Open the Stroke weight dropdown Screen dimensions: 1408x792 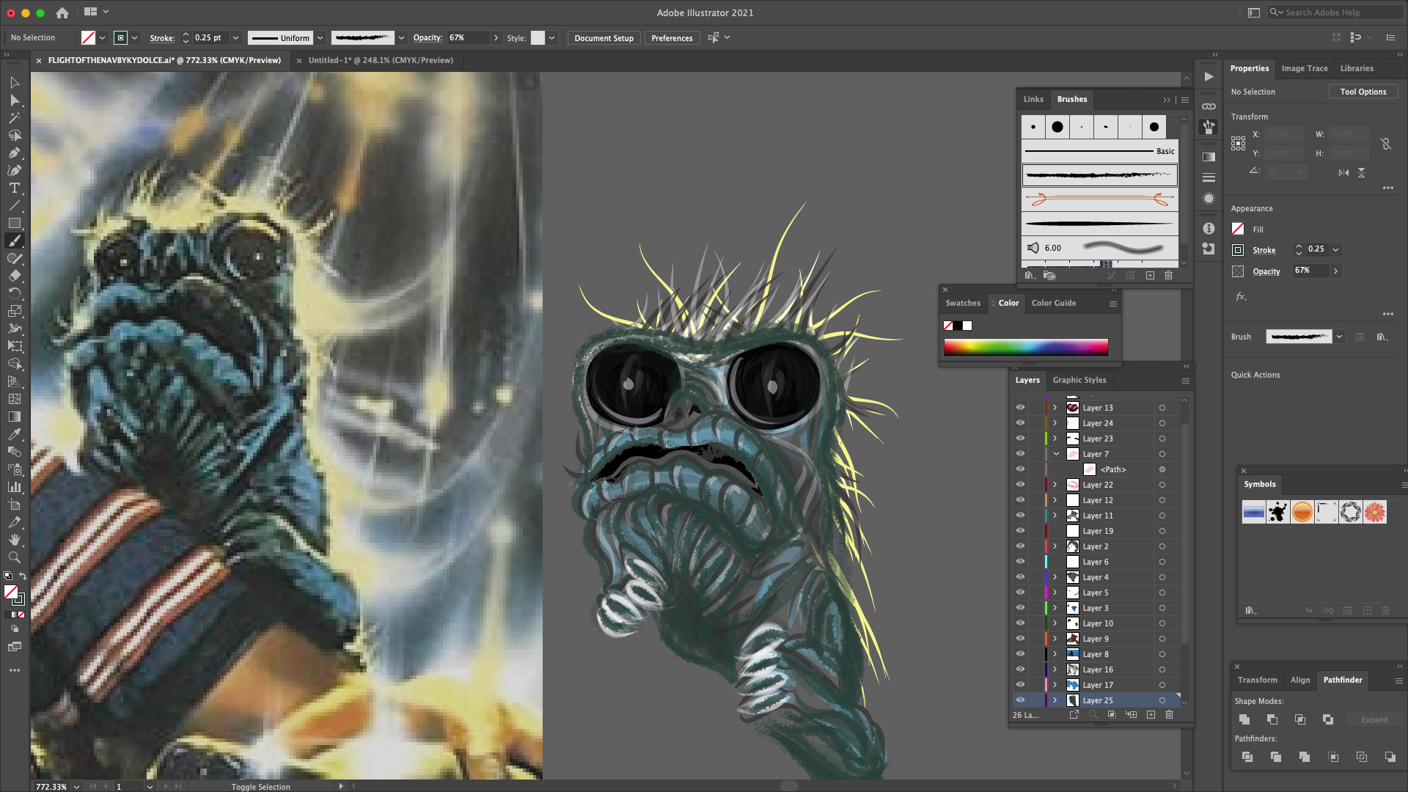235,37
